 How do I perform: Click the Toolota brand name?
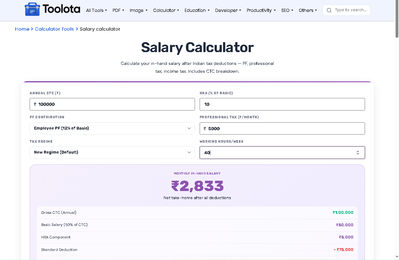(x=61, y=9)
